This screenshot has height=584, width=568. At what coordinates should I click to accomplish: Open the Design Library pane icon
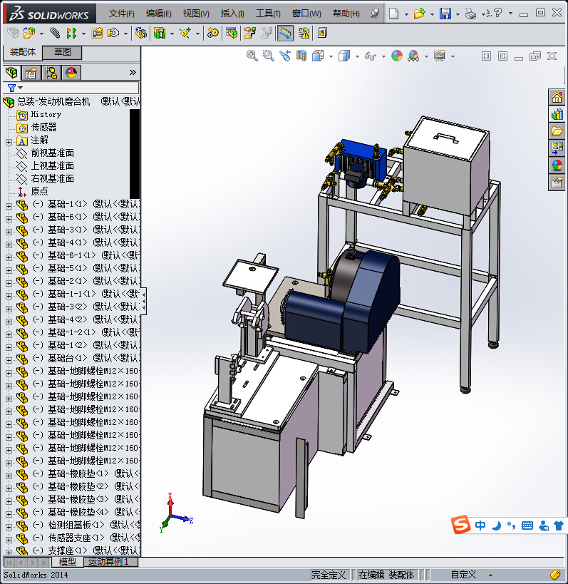[x=557, y=114]
